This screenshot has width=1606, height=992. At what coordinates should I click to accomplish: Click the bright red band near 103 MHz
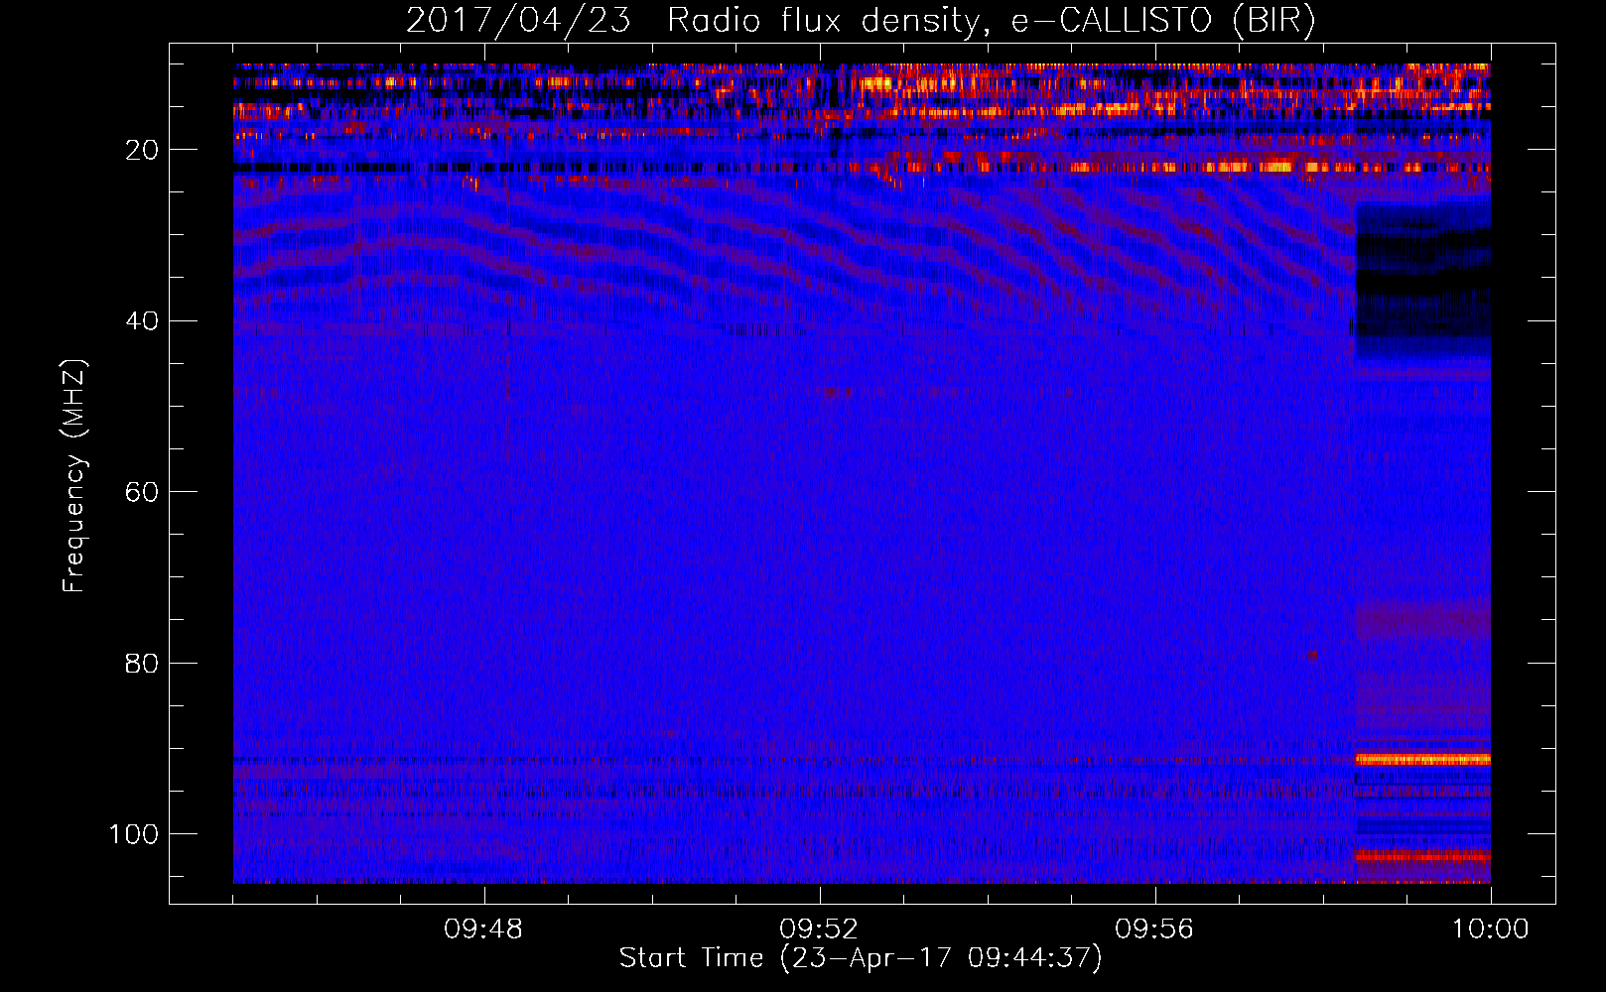click(x=1423, y=856)
